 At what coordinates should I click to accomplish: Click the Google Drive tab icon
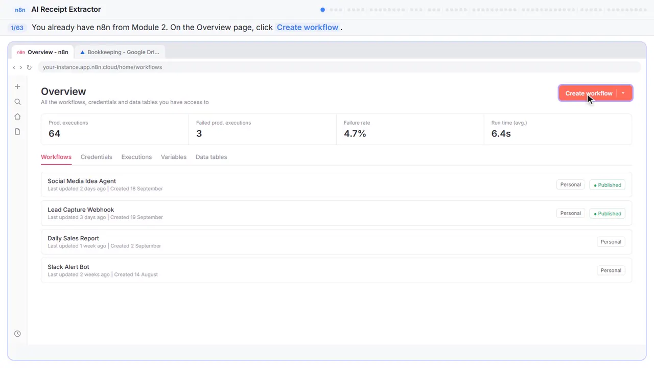tap(82, 52)
